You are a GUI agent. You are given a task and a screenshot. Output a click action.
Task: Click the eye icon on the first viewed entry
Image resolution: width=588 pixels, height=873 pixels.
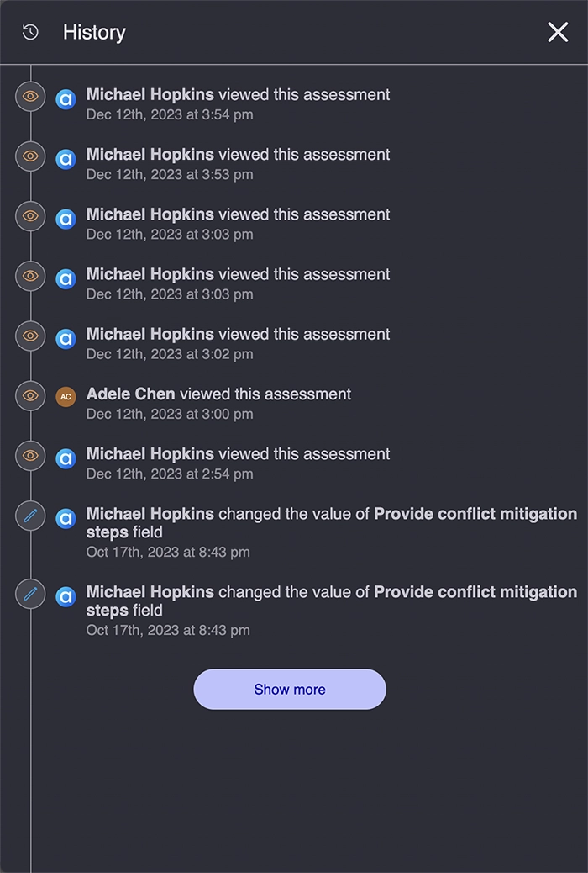coord(30,96)
